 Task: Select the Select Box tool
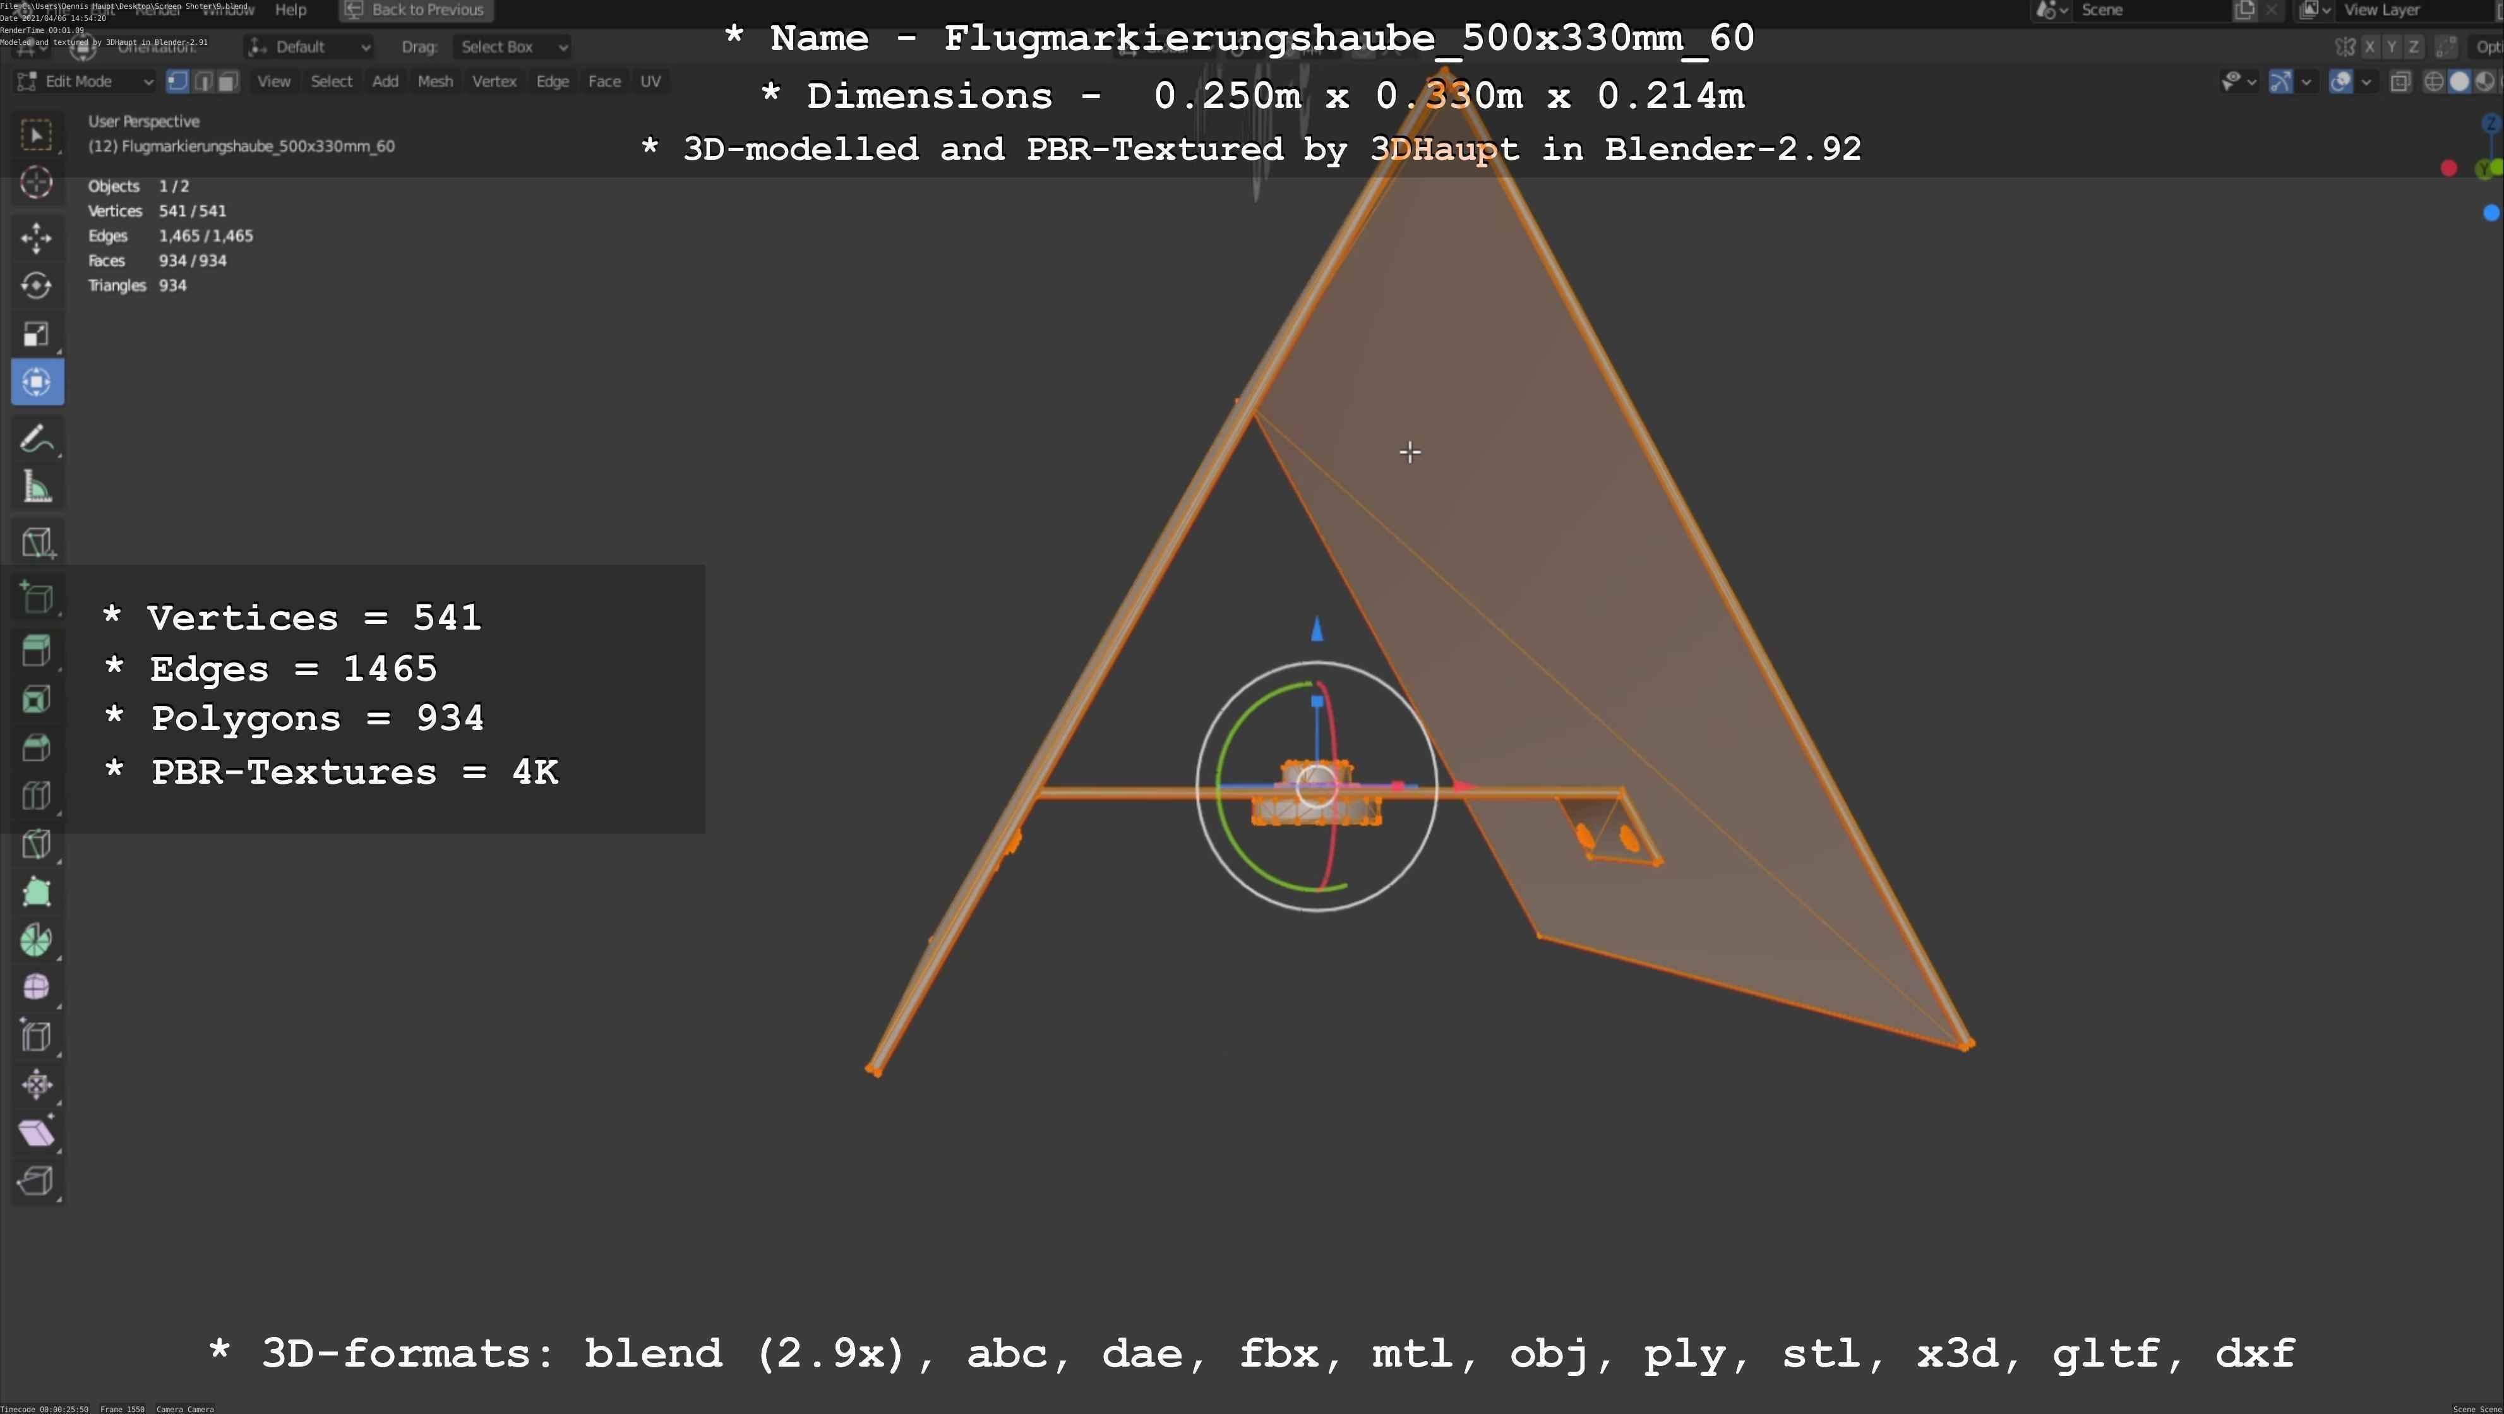click(37, 135)
